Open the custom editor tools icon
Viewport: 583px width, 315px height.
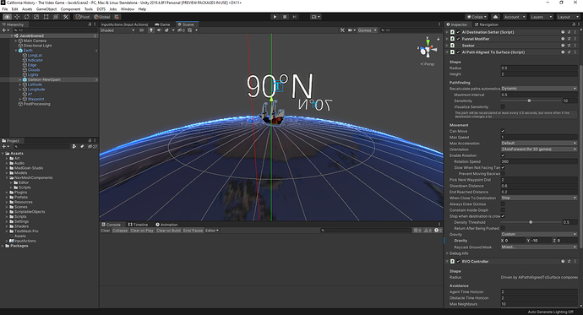(65, 17)
